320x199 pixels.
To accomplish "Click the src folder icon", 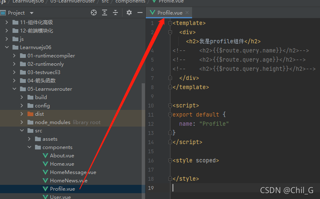I will (x=30, y=130).
